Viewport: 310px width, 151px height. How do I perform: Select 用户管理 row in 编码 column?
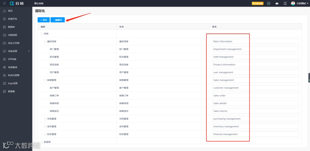coord(54,72)
